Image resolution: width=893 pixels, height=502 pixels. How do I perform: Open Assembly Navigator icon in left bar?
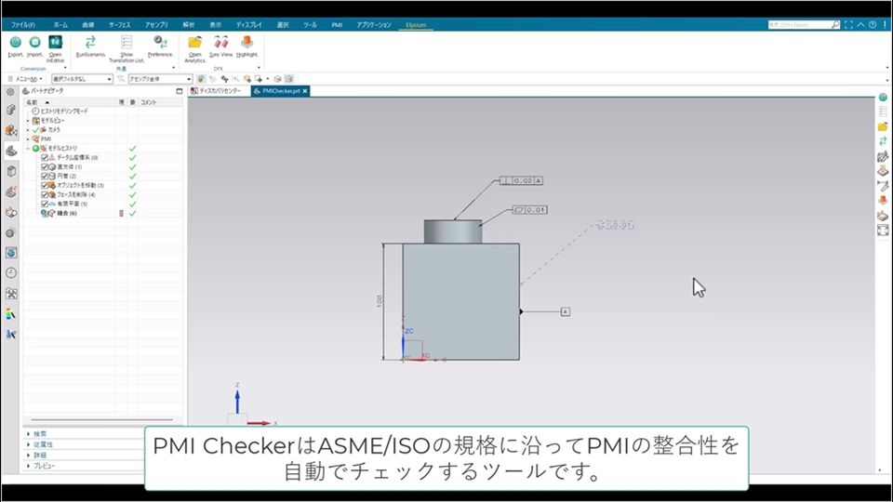pyautogui.click(x=11, y=110)
